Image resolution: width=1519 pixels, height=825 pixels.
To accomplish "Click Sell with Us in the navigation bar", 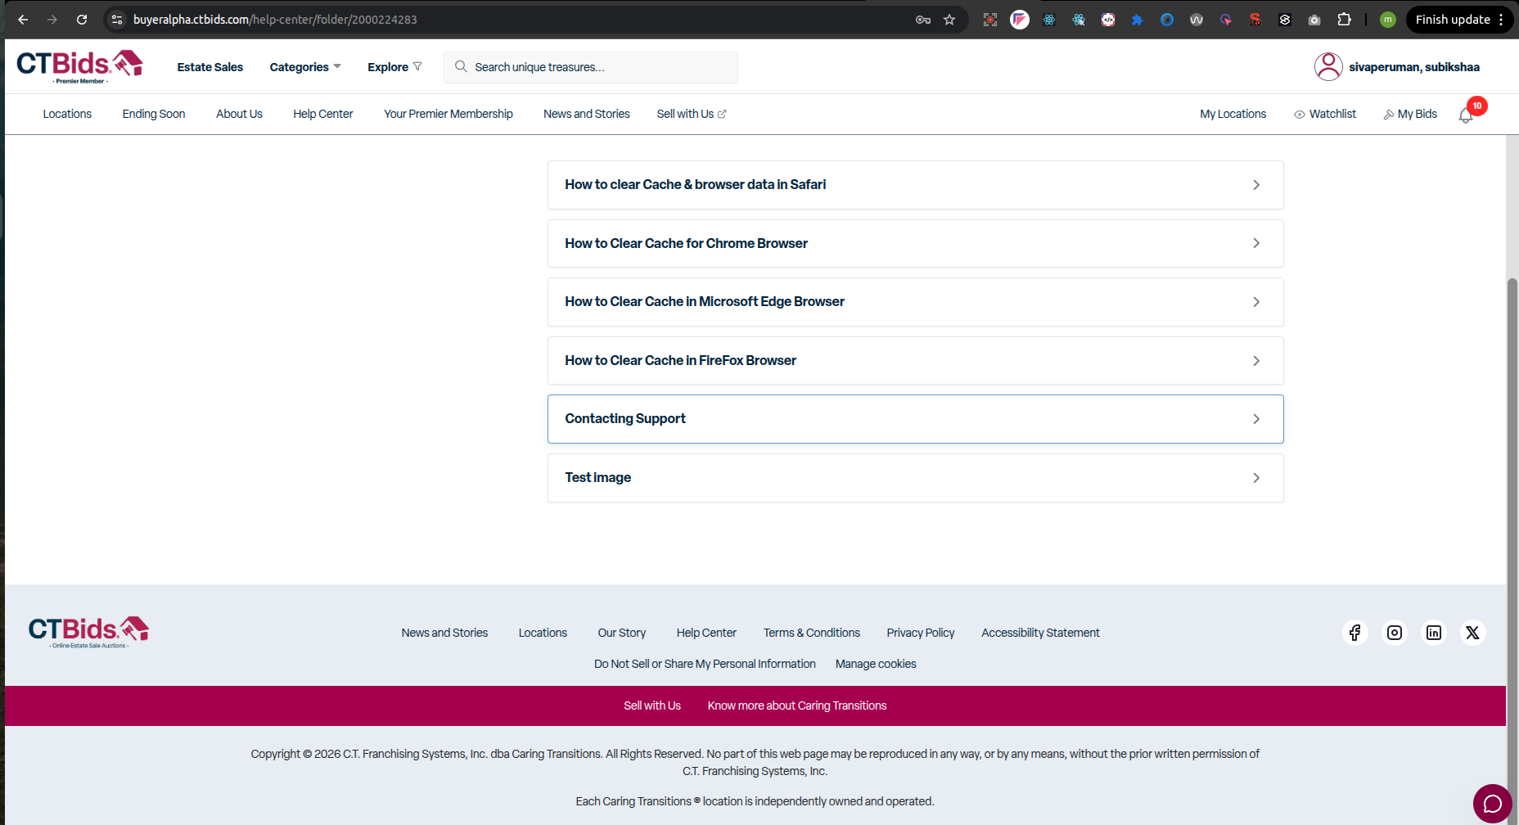I will point(692,114).
